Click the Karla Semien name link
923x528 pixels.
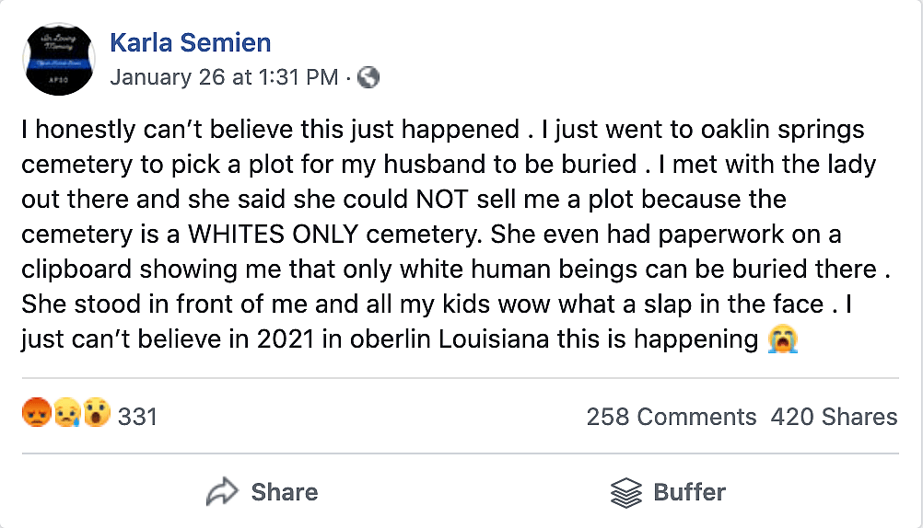click(x=190, y=41)
